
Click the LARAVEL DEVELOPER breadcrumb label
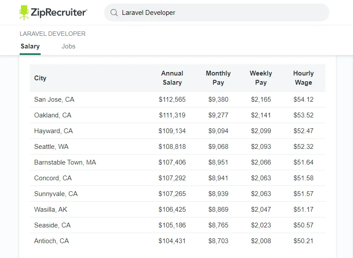pyautogui.click(x=52, y=34)
